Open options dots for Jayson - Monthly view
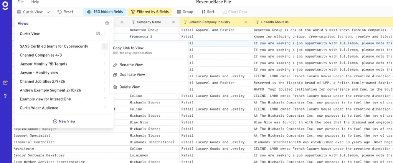The image size is (393, 163). tap(105, 73)
